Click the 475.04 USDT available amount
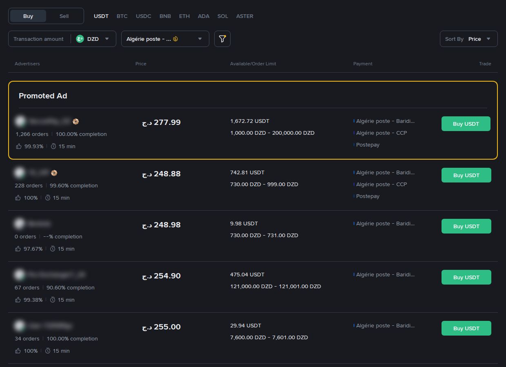The height and width of the screenshot is (367, 506). 247,275
